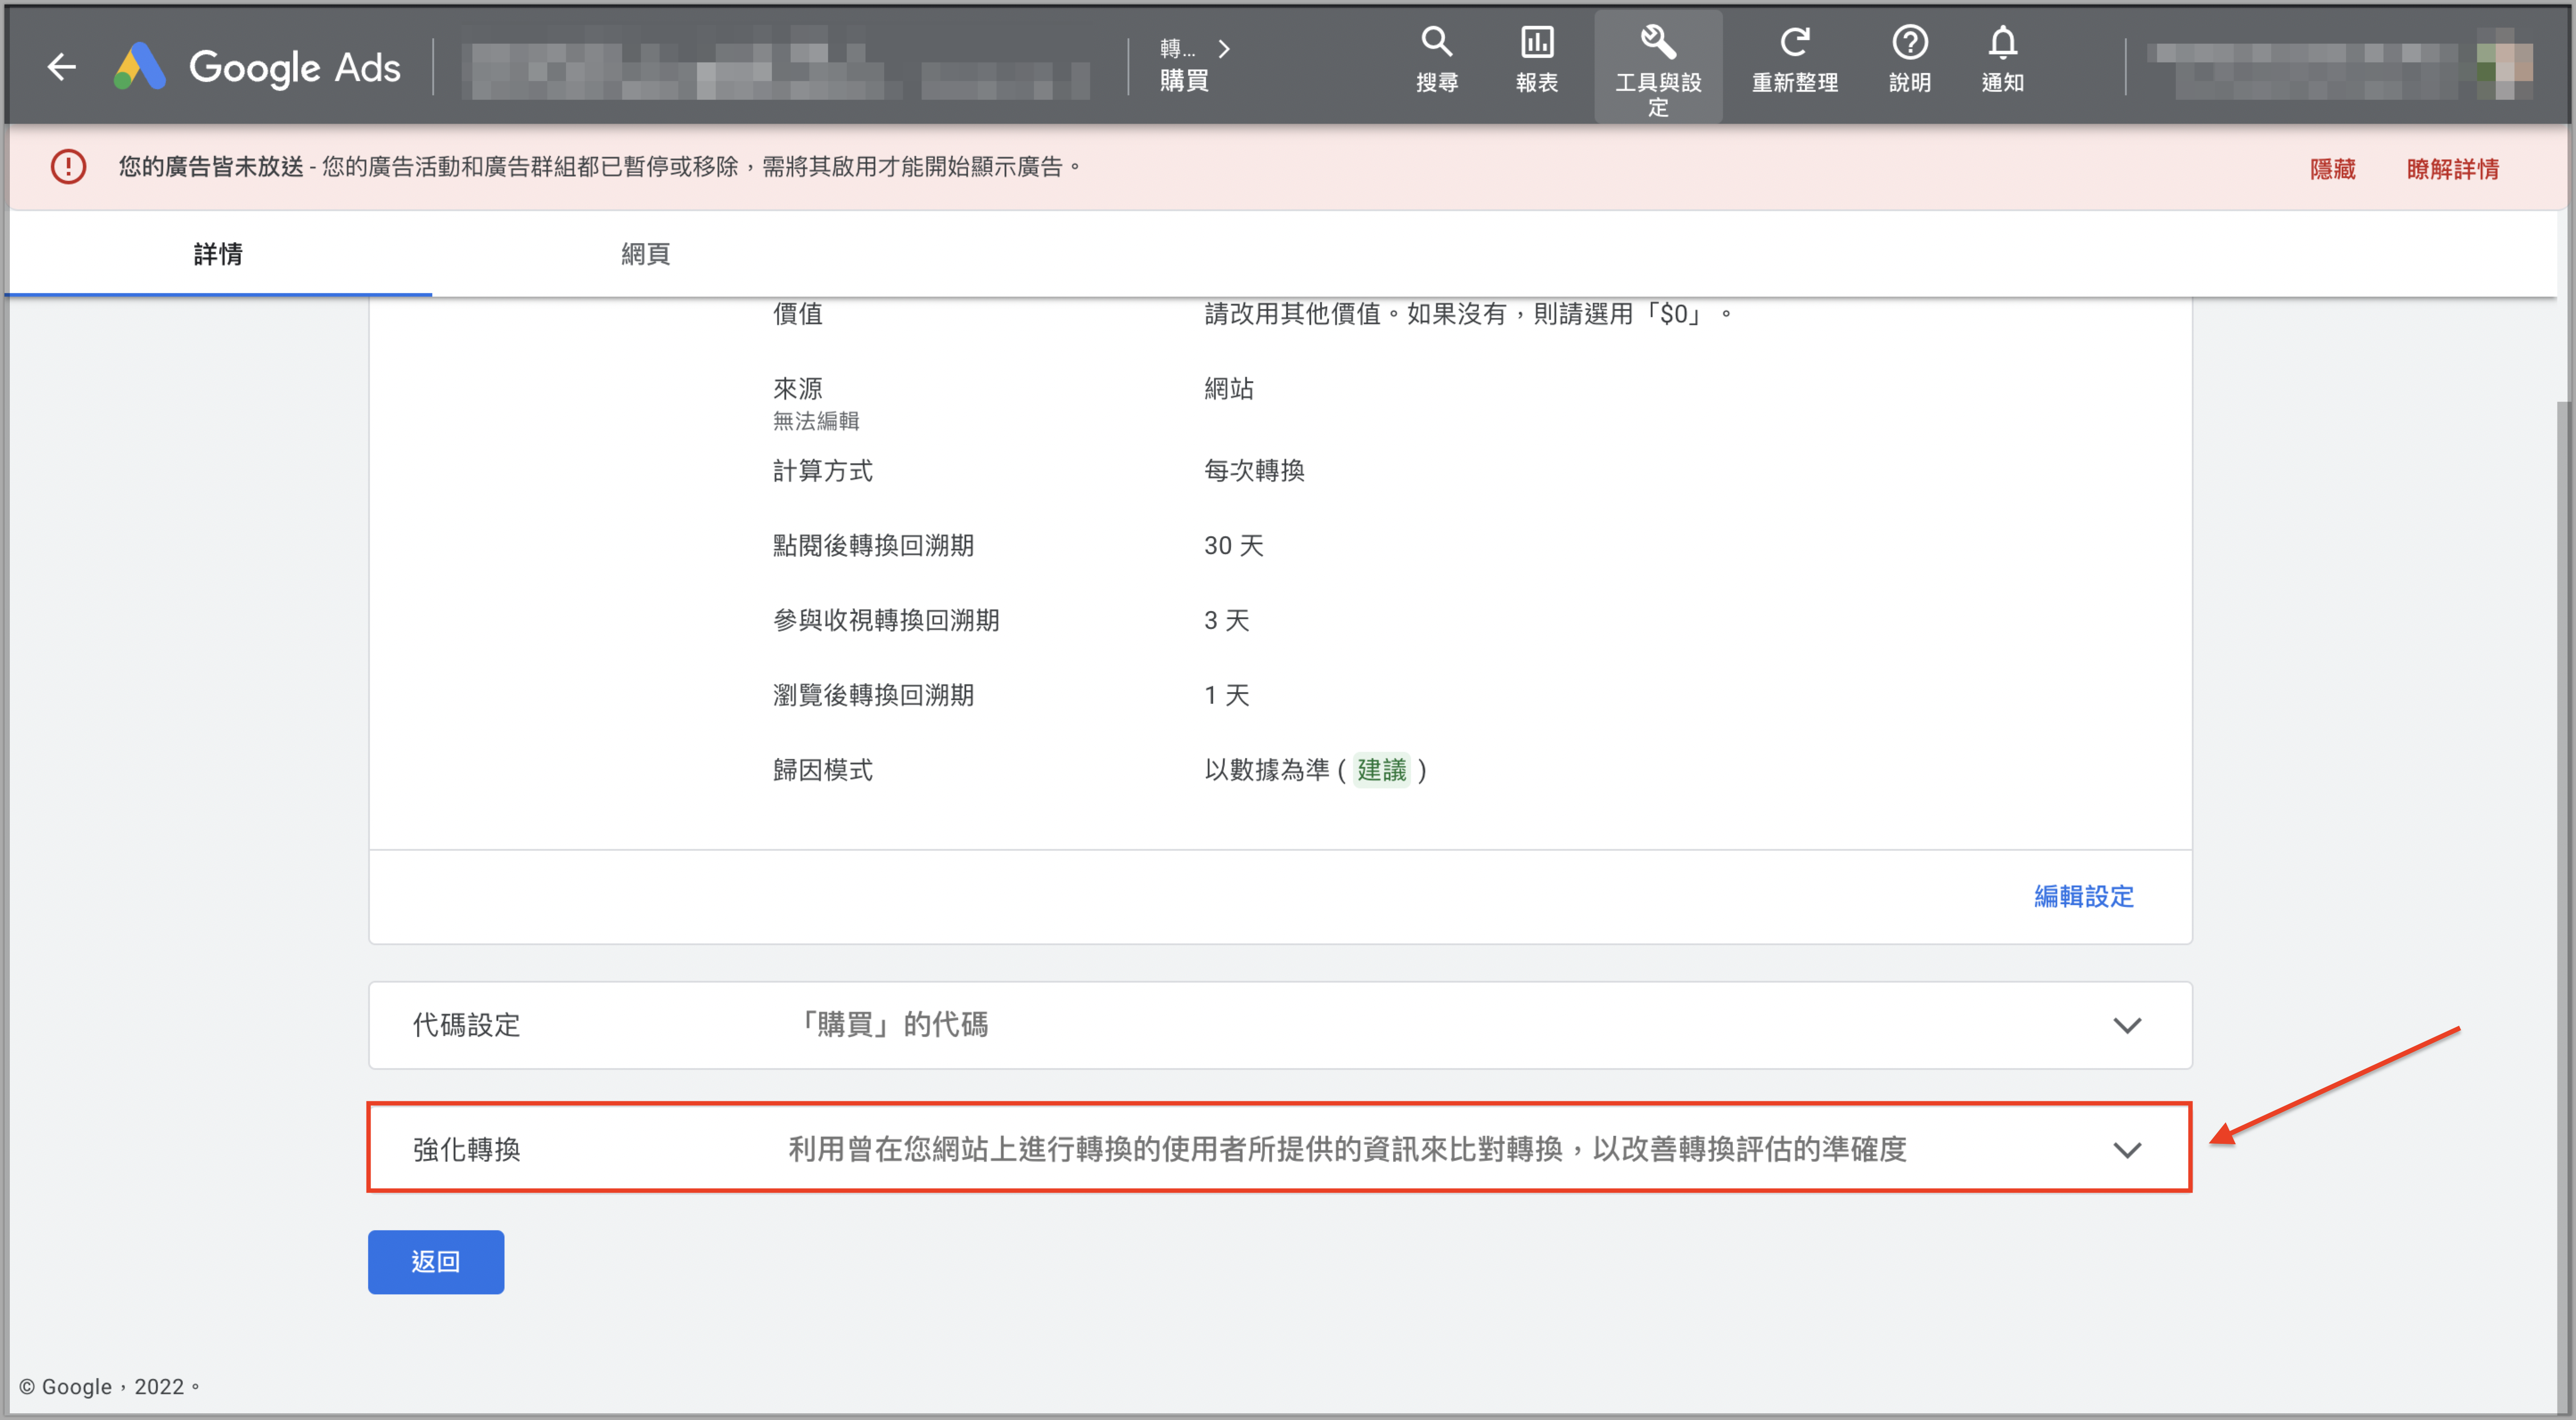Open the 通知 notifications bell

[x=2002, y=60]
